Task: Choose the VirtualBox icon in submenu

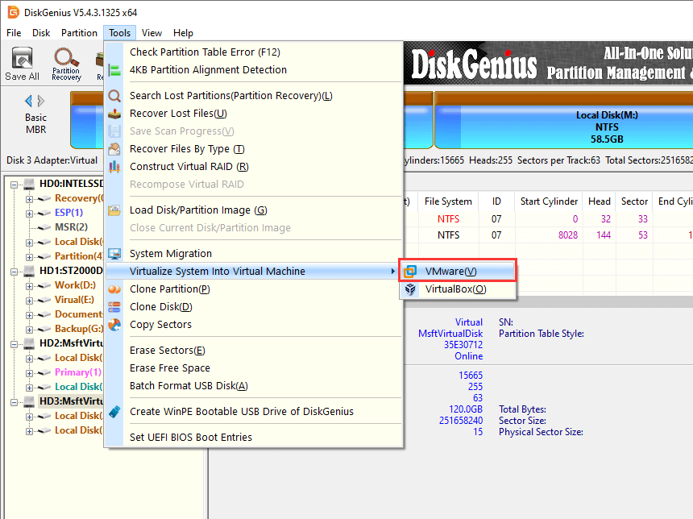Action: (412, 289)
